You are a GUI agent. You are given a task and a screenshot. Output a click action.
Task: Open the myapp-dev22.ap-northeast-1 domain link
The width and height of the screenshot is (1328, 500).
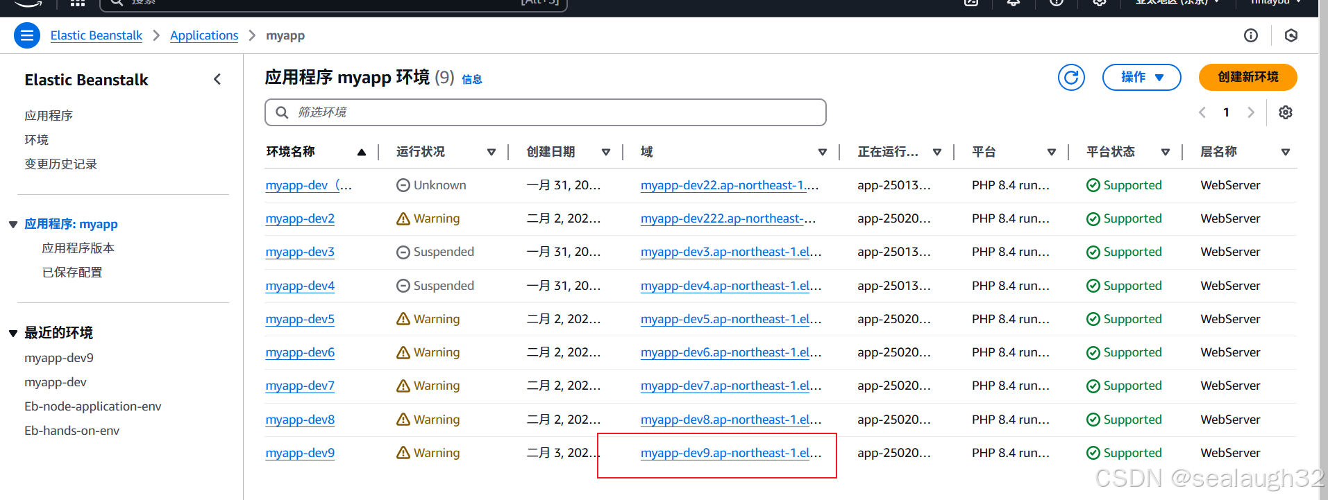[730, 185]
